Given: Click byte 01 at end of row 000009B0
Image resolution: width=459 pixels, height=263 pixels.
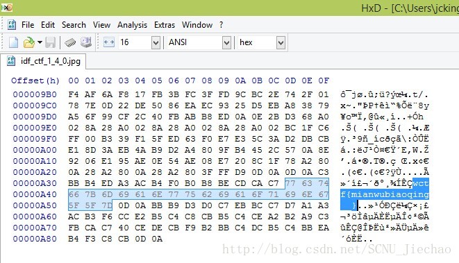Looking at the screenshot, I should 324,94.
